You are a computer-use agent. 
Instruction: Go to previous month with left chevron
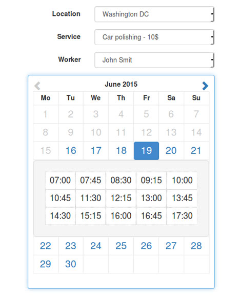click(x=37, y=86)
